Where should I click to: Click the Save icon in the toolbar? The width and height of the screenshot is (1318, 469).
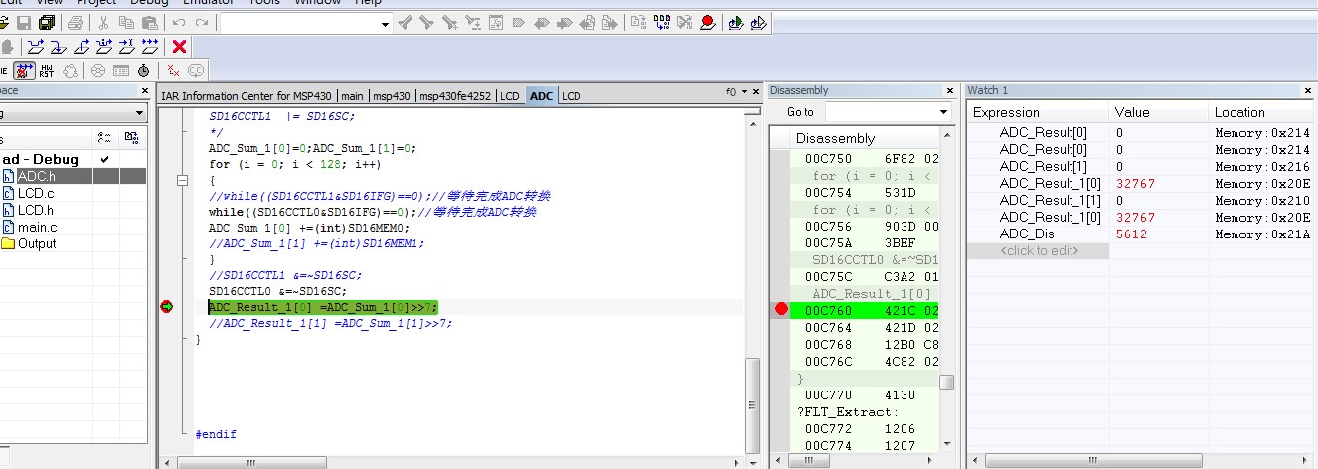click(24, 22)
